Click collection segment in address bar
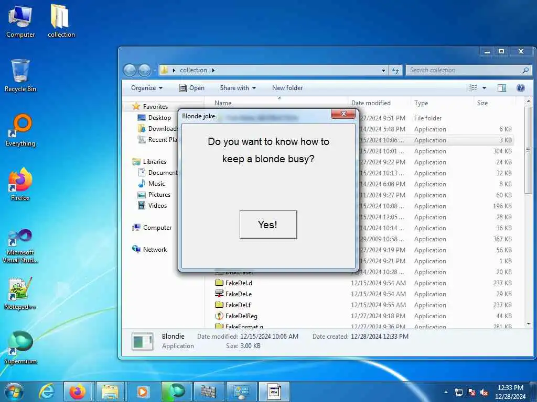Viewport: 537px width, 402px height. pyautogui.click(x=194, y=70)
